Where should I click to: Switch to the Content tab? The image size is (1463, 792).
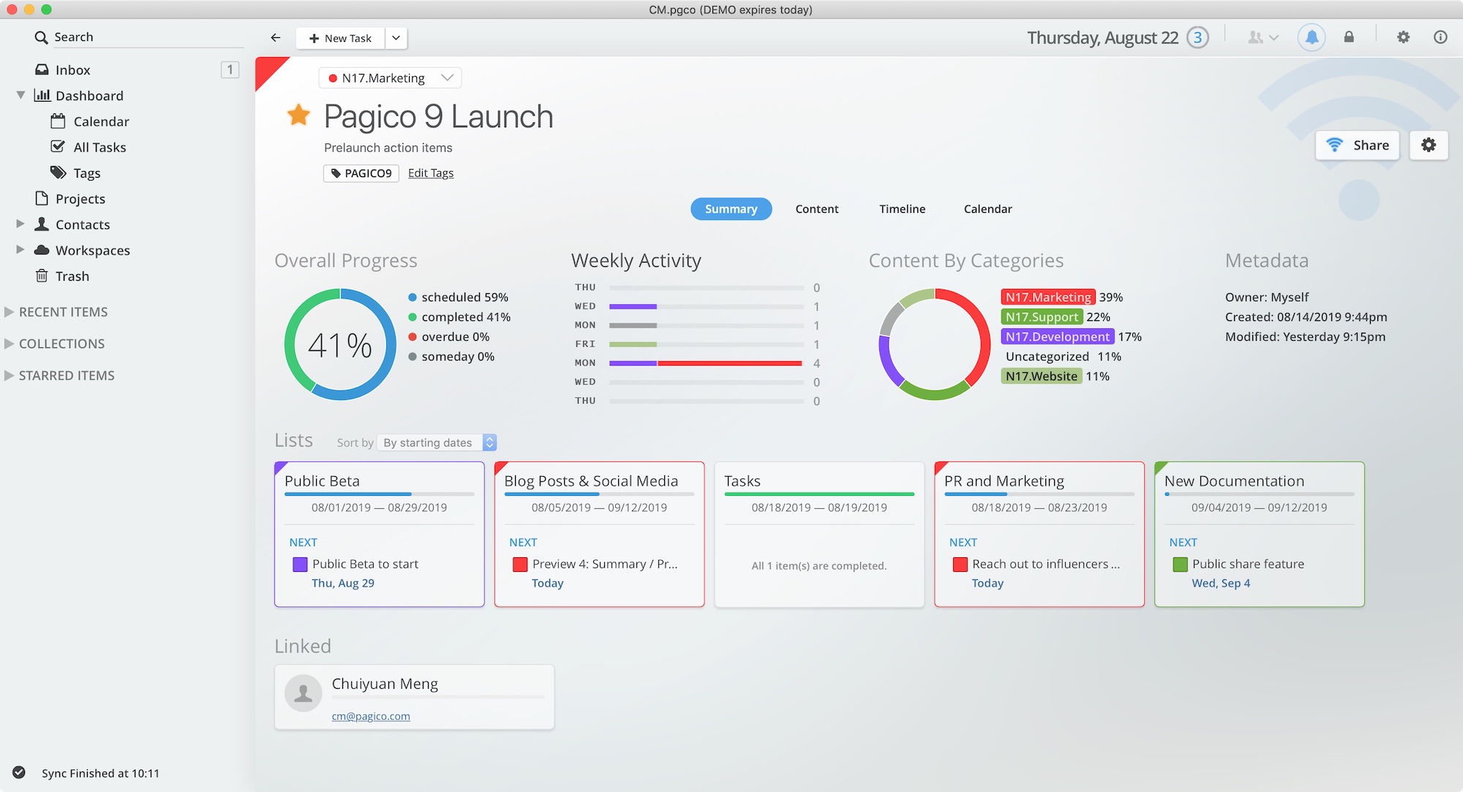(x=817, y=208)
